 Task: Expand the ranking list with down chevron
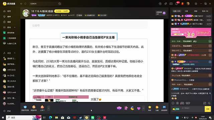coord(191,27)
